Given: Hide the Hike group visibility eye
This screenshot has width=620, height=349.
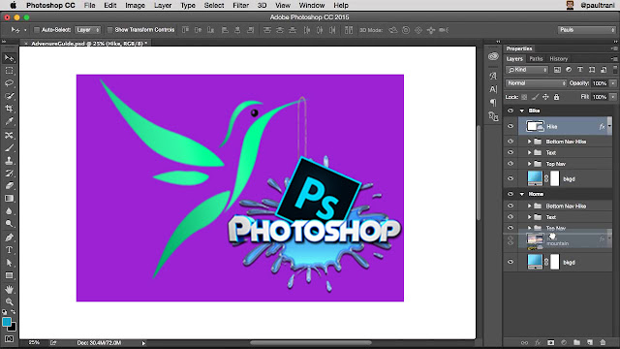Looking at the screenshot, I should click(x=511, y=111).
